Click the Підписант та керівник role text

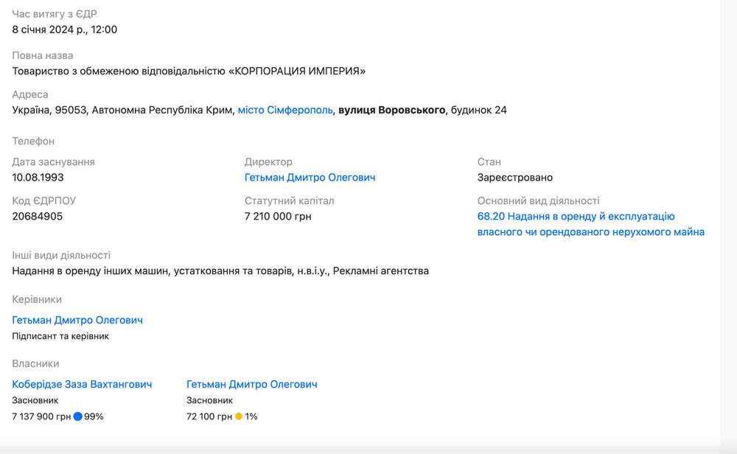click(60, 336)
